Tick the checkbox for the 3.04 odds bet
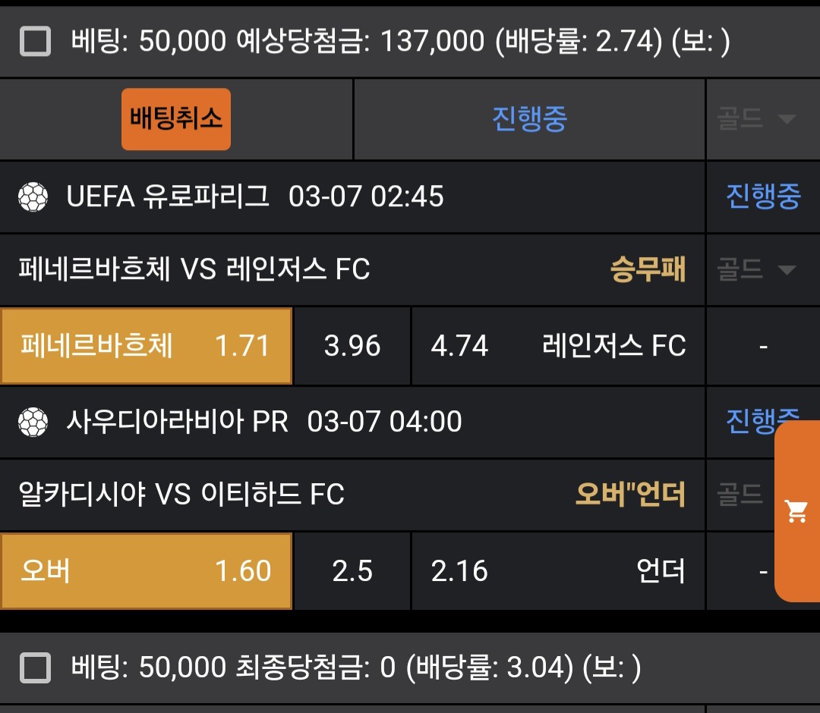Image resolution: width=820 pixels, height=713 pixels. (x=36, y=668)
